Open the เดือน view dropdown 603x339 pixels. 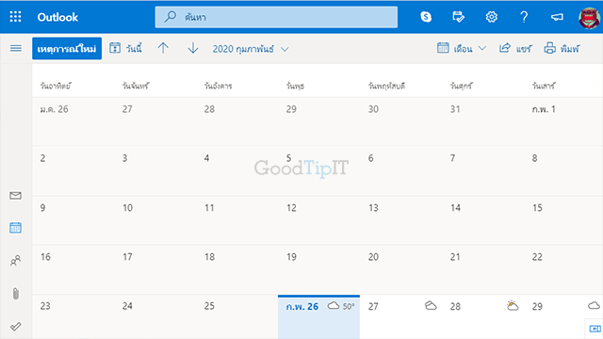(x=462, y=48)
